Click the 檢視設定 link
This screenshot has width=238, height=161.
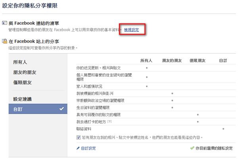tap(131, 30)
